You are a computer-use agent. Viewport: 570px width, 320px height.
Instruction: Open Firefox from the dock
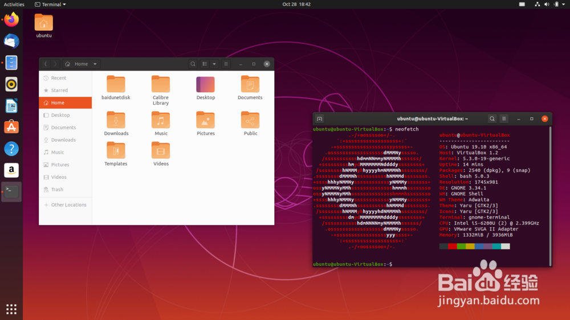(x=11, y=19)
